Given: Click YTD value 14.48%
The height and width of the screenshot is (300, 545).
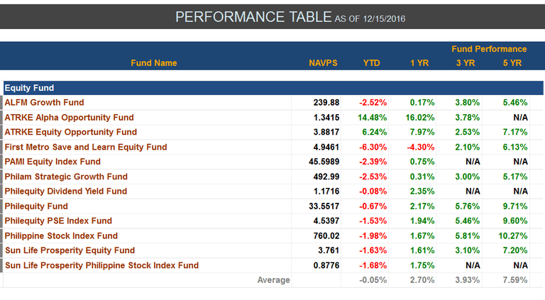Looking at the screenshot, I should 373,117.
